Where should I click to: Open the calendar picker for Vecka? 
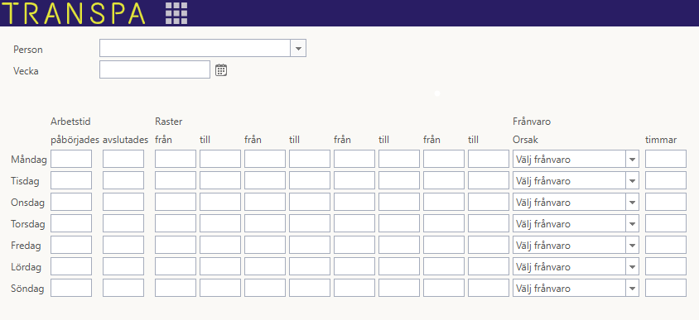click(221, 70)
